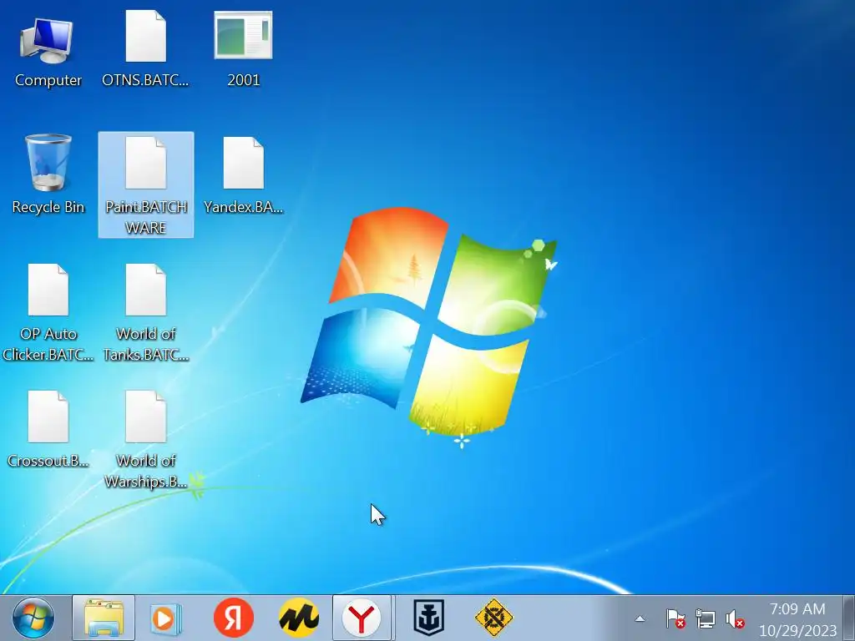Viewport: 855px width, 641px height.
Task: Open the muted volume speaker icon
Action: pos(735,618)
